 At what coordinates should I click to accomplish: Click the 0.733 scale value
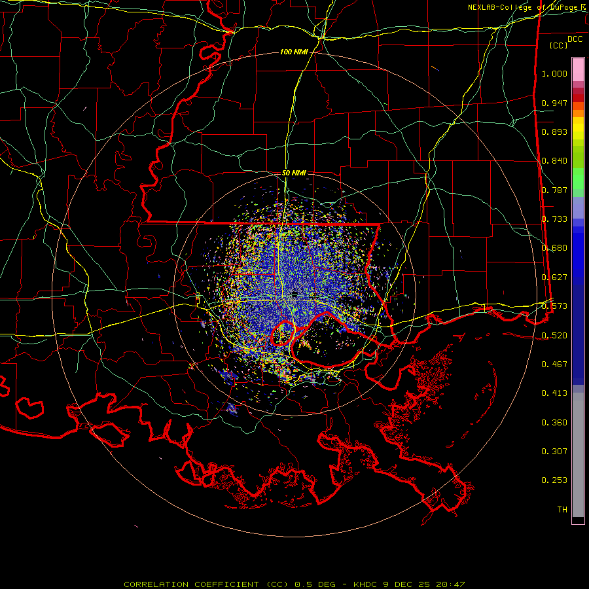554,219
